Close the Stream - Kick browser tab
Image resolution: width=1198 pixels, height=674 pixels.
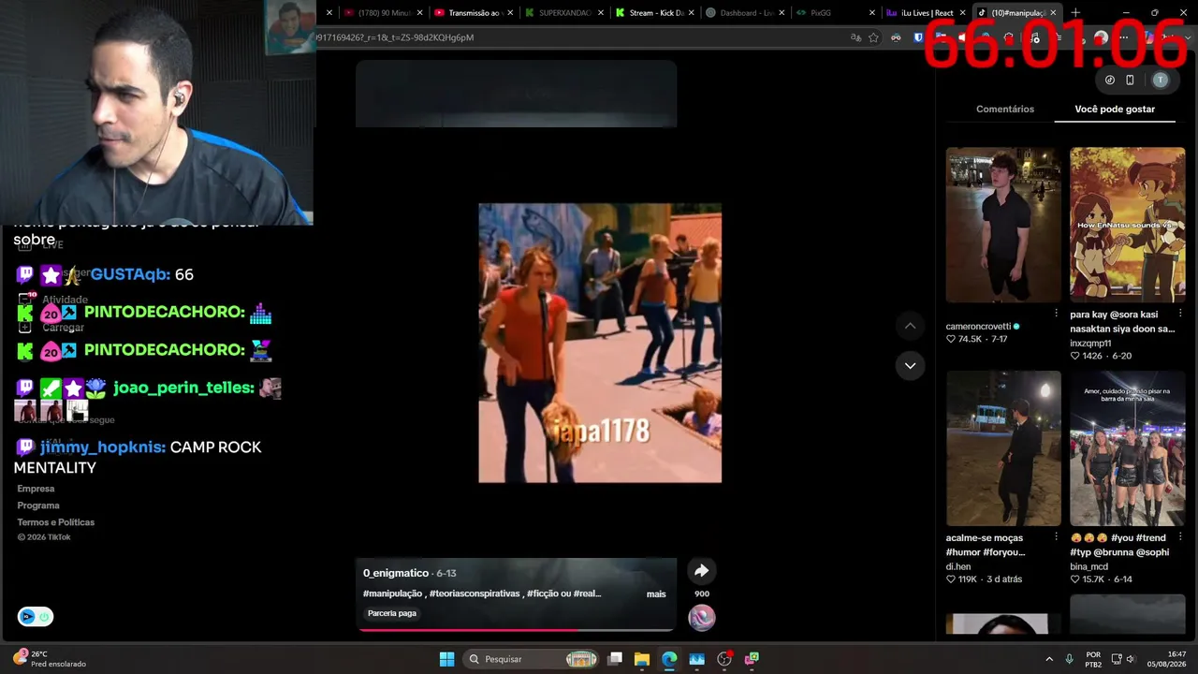click(691, 13)
